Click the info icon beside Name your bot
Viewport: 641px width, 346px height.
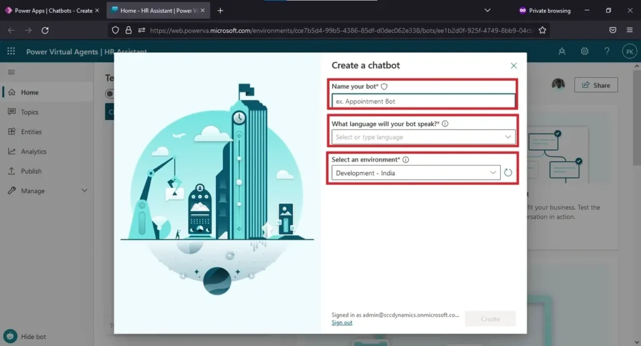click(384, 86)
